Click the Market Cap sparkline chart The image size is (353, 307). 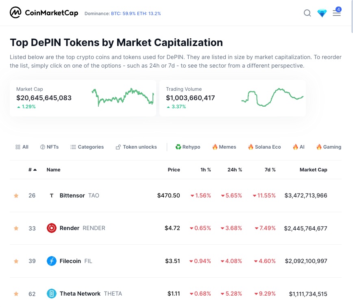pos(123,97)
